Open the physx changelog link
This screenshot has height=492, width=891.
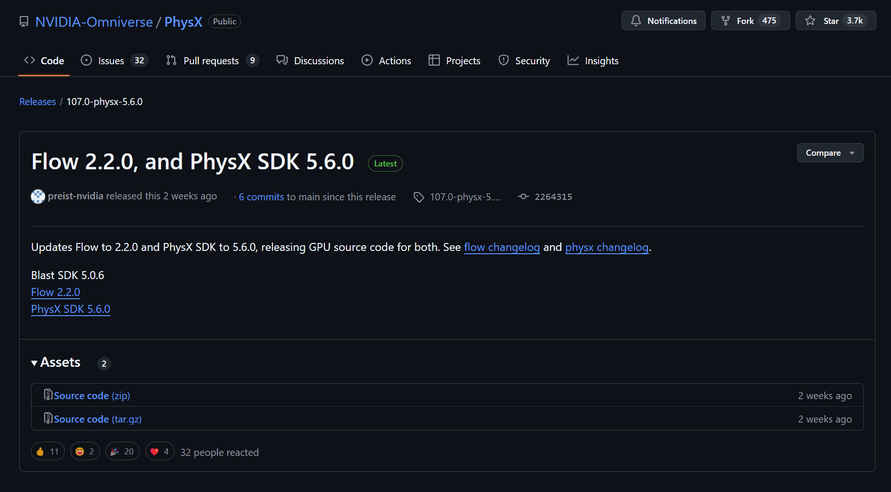tap(607, 247)
